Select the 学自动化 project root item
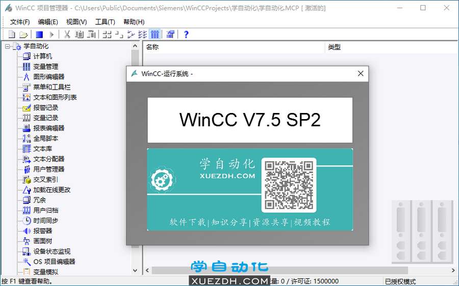 click(x=36, y=46)
